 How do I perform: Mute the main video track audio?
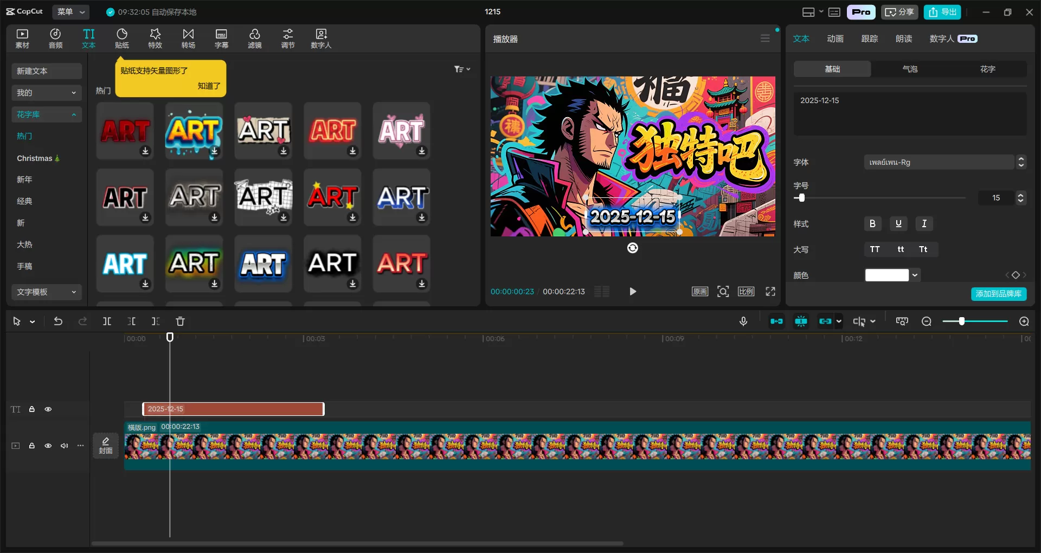[x=65, y=446]
